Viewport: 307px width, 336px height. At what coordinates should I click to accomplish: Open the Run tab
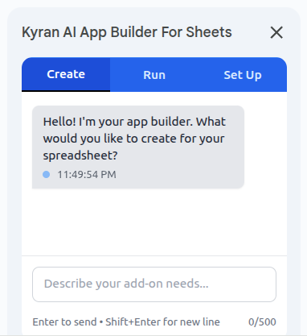pos(154,75)
